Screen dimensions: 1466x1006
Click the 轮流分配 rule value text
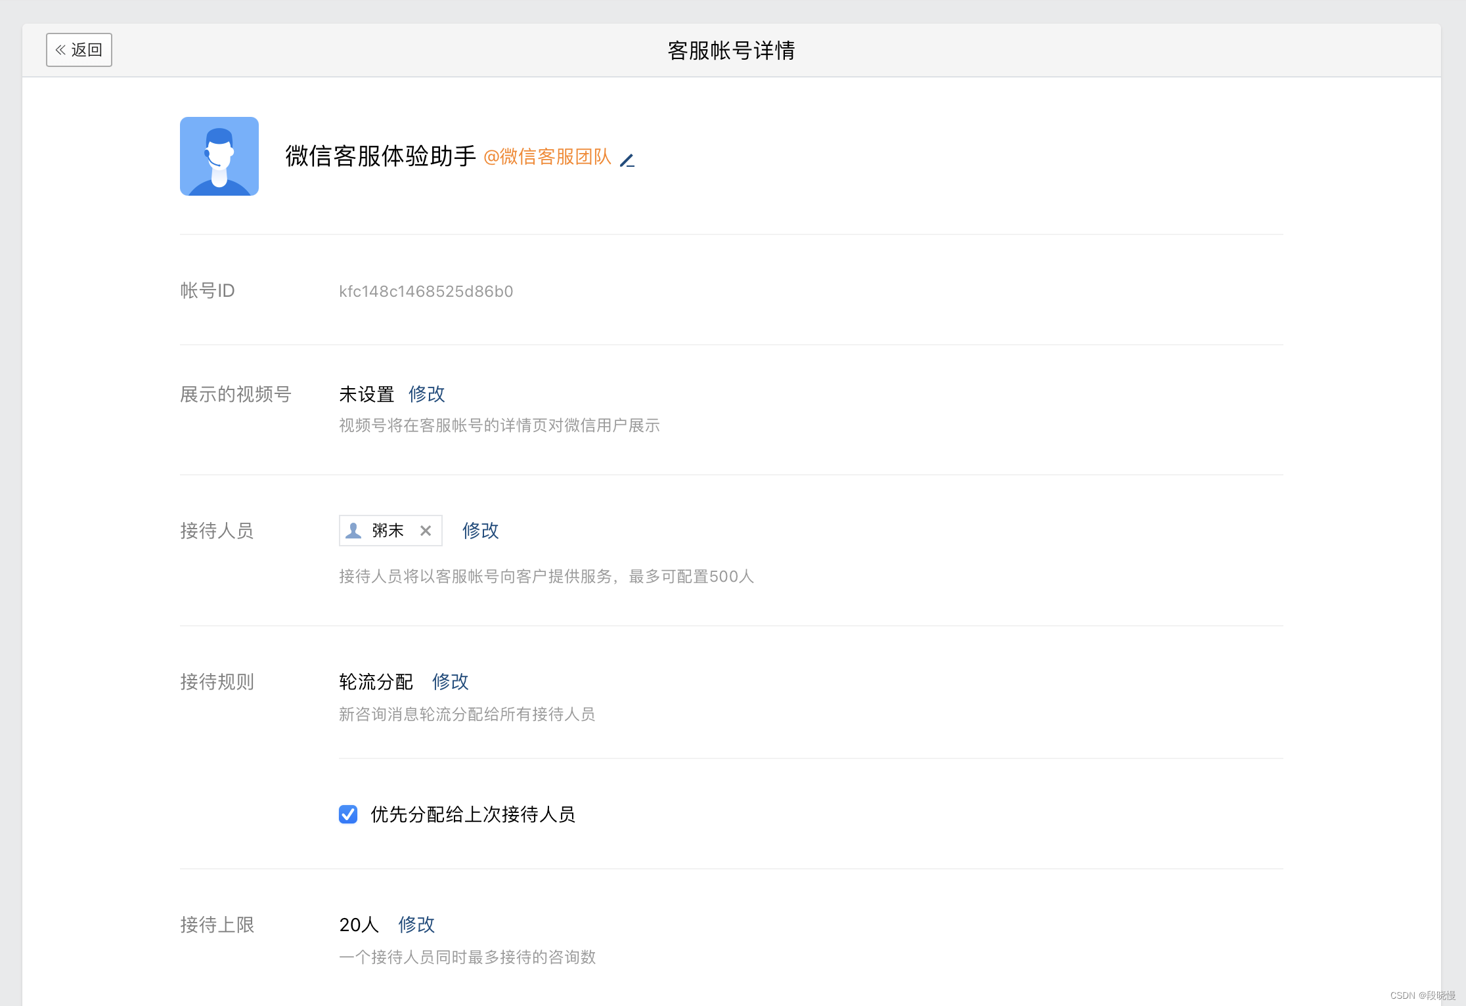coord(376,682)
